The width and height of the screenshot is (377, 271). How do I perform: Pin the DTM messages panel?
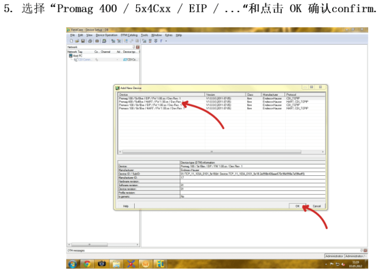pos(361,251)
